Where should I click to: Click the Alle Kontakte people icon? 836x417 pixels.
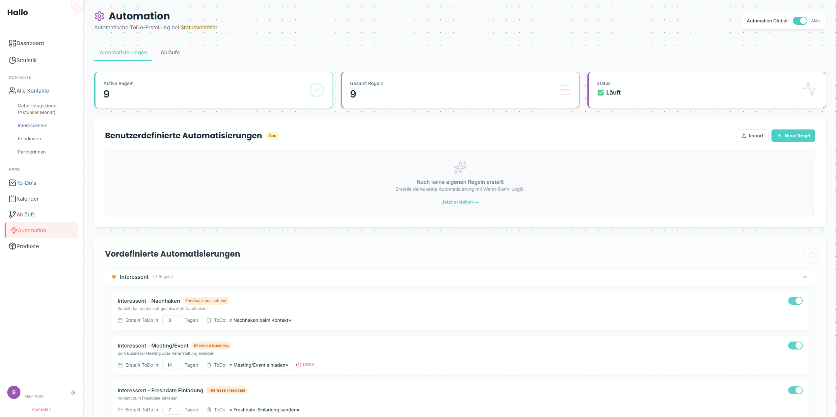(x=12, y=91)
